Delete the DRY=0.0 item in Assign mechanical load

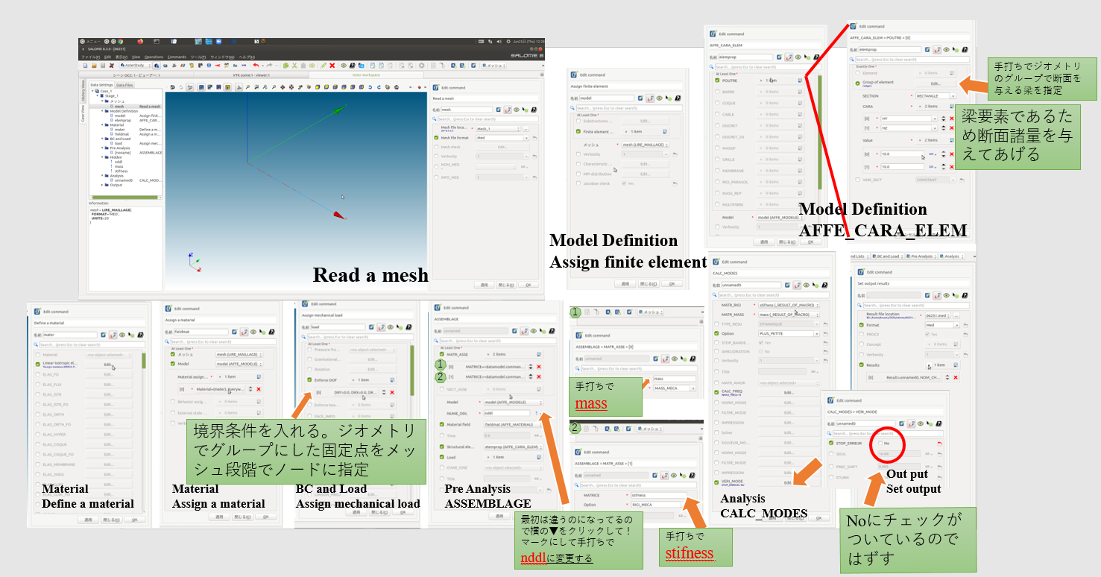tap(392, 392)
